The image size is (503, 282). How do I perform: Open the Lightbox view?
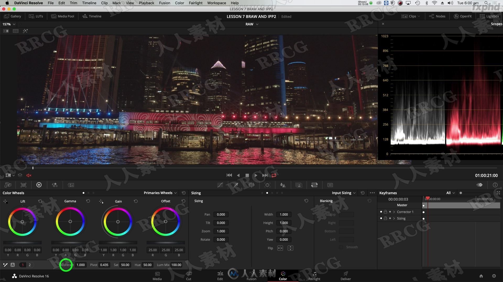point(489,16)
